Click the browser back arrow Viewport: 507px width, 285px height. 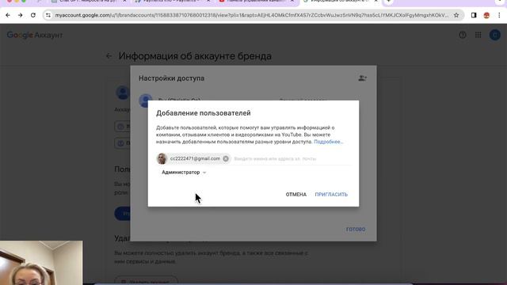click(8, 15)
